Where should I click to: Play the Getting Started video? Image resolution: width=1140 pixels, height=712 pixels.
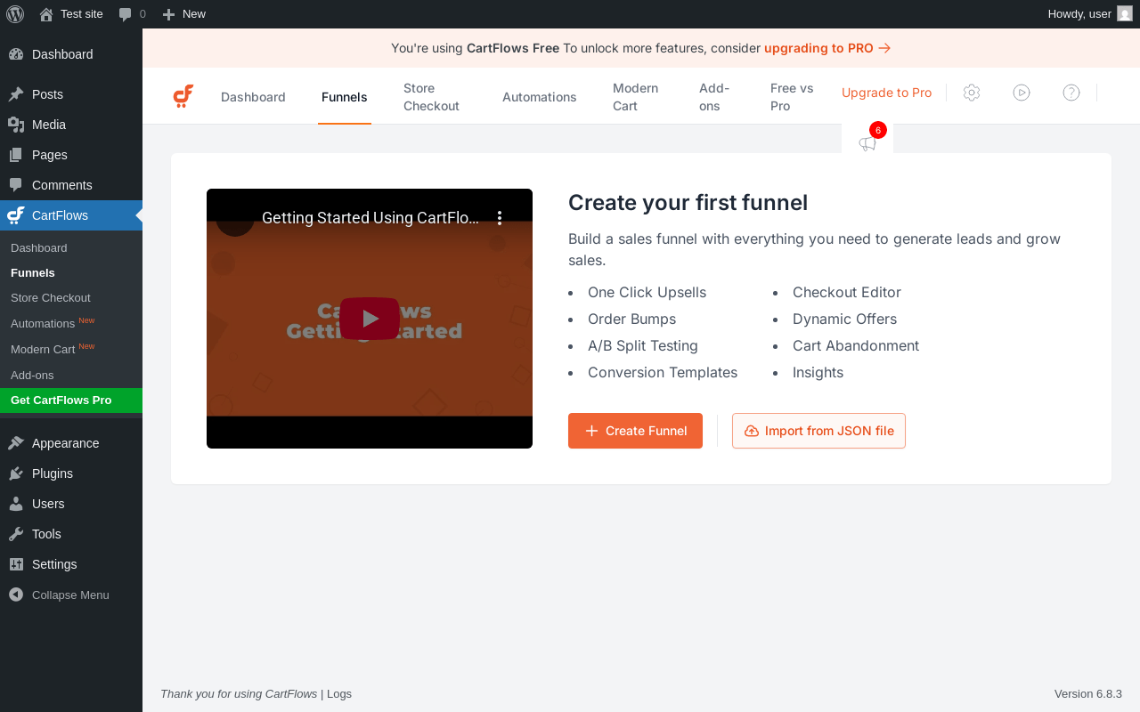370,319
